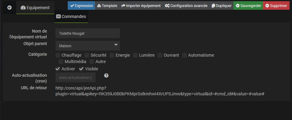Open the Template option
This screenshot has width=292, height=120.
coord(107,5)
